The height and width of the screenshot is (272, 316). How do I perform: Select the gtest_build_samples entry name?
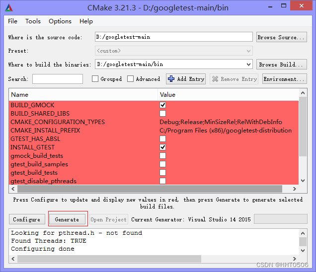(x=39, y=164)
